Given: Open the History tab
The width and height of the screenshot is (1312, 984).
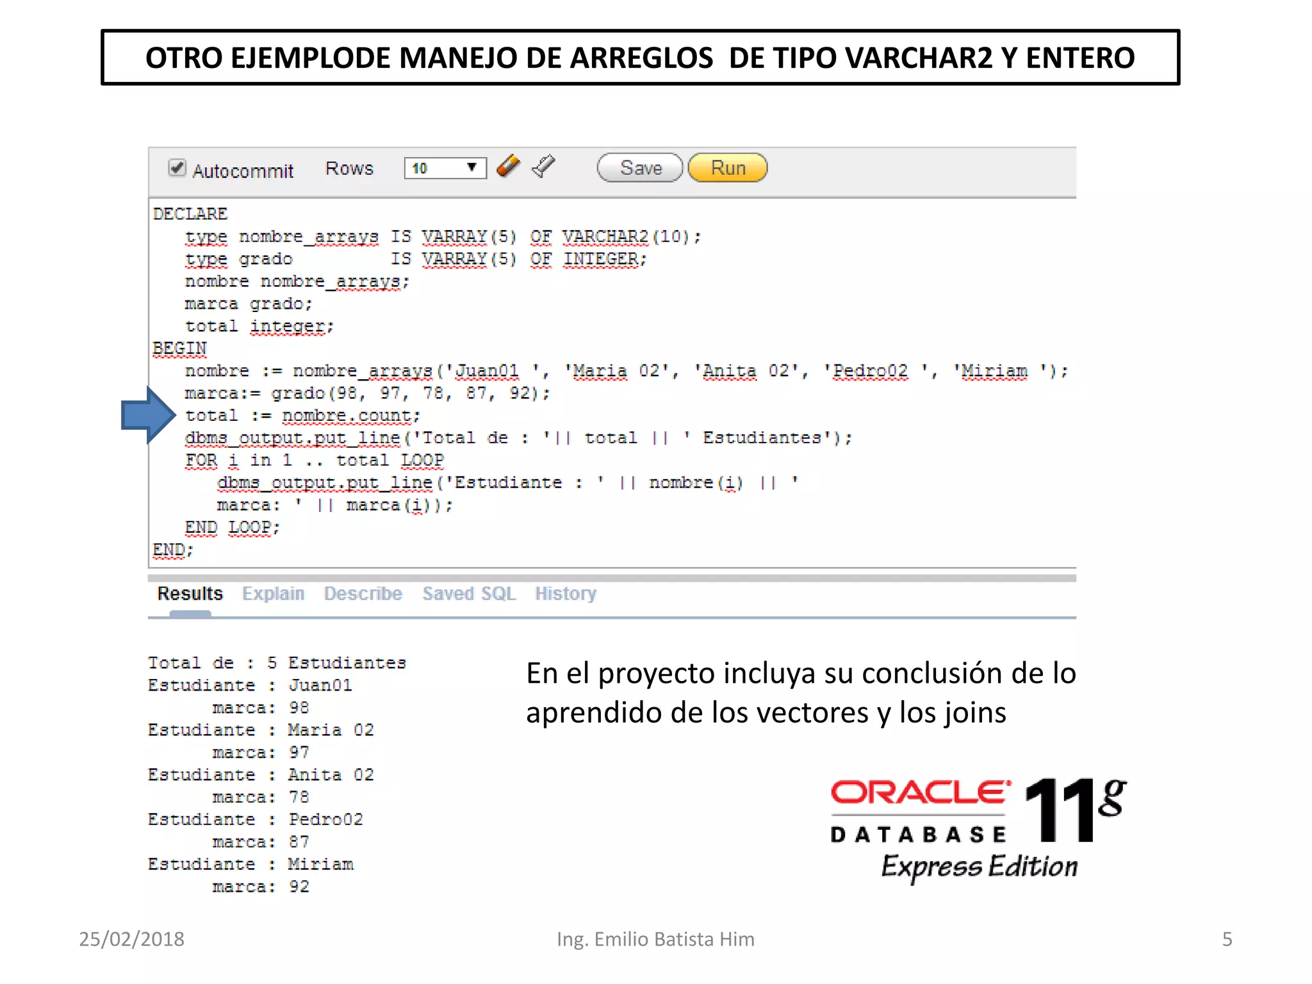Looking at the screenshot, I should 566,594.
